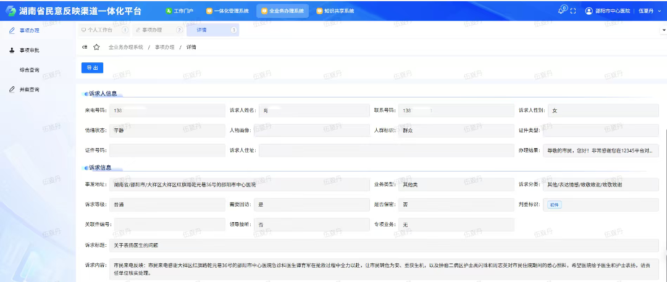Image resolution: width=667 pixels, height=282 pixels.
Task: Open 综合查询 in the sidebar
Action: pos(29,70)
